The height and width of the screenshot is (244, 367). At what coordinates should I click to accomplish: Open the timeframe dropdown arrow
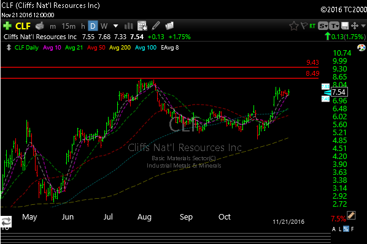coord(115,26)
